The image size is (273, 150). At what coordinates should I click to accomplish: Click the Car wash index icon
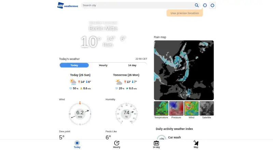[161, 137]
